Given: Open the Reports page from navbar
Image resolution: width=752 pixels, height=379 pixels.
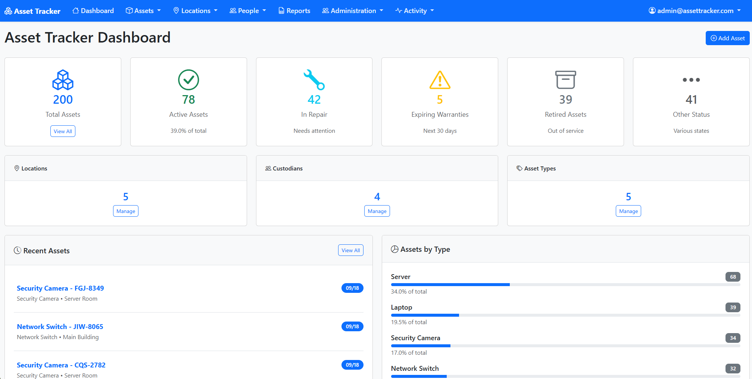Looking at the screenshot, I should (294, 11).
